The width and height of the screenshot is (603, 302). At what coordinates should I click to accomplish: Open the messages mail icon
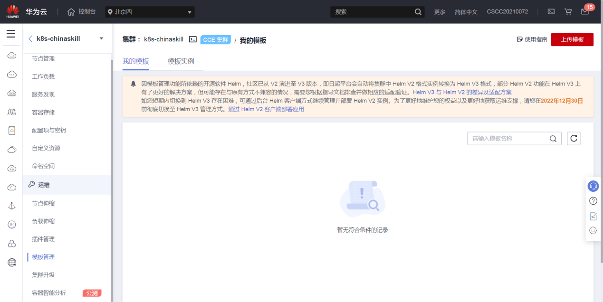click(x=585, y=12)
